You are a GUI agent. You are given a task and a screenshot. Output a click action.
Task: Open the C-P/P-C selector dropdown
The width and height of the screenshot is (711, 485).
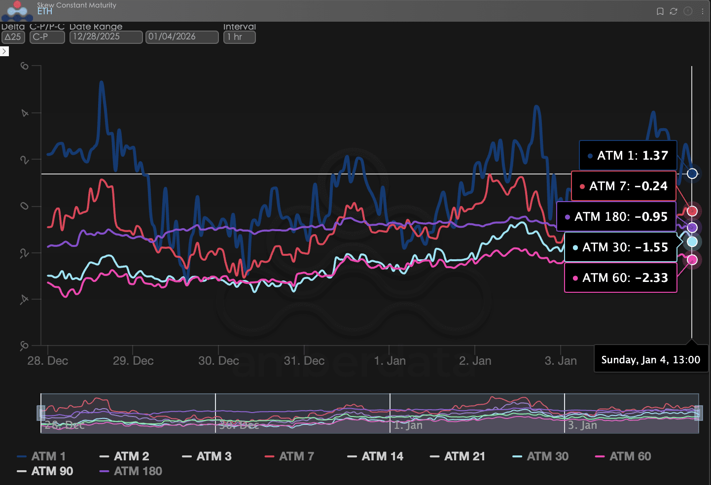47,37
